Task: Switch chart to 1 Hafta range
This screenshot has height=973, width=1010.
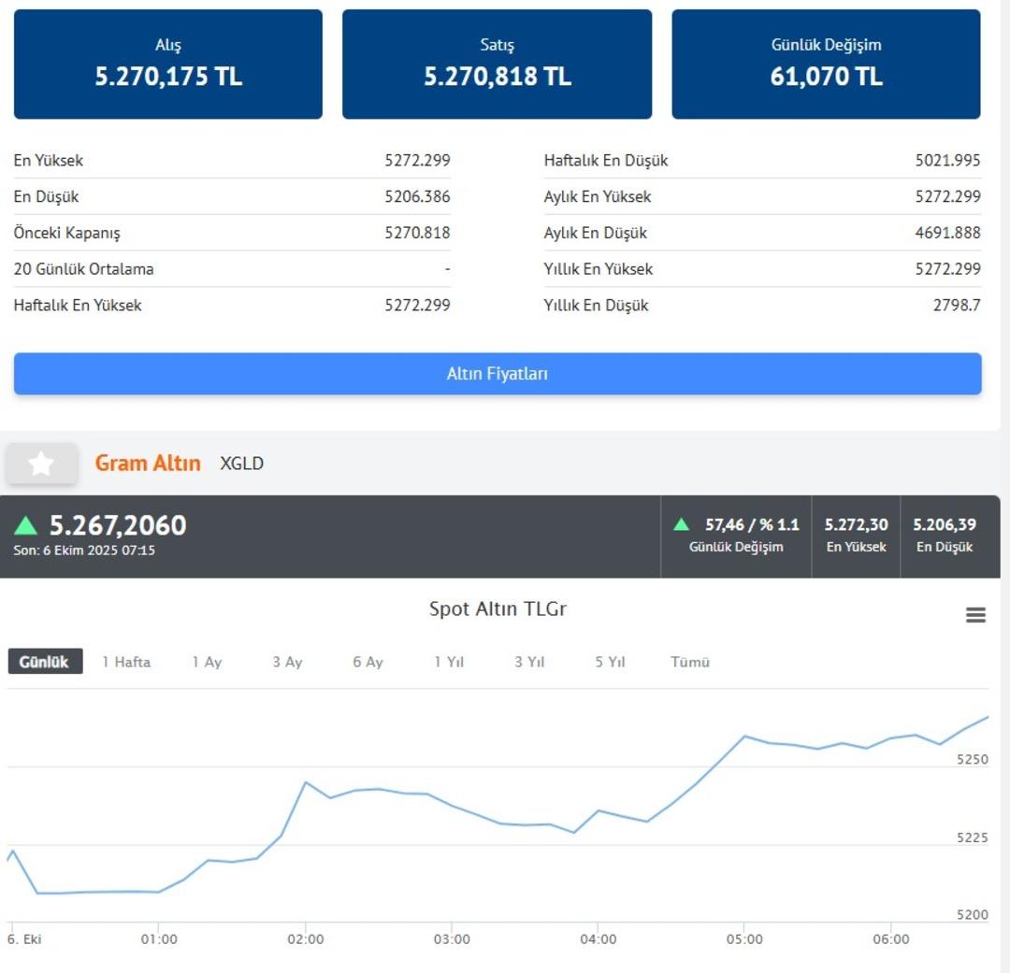Action: coord(126,662)
